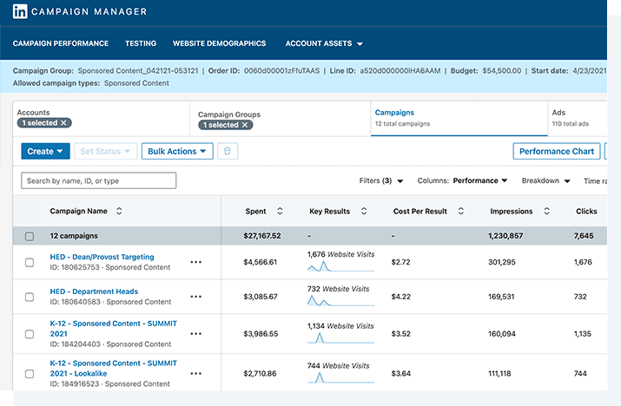The height and width of the screenshot is (406, 621).
Task: Open more options for HED - Dean/Provost Targeting
Action: (195, 262)
